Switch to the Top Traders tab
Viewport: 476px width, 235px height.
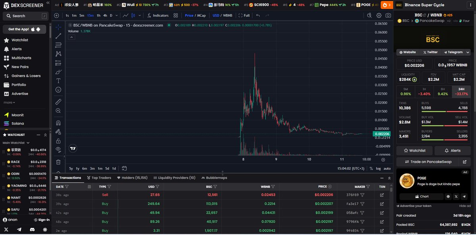pos(99,178)
